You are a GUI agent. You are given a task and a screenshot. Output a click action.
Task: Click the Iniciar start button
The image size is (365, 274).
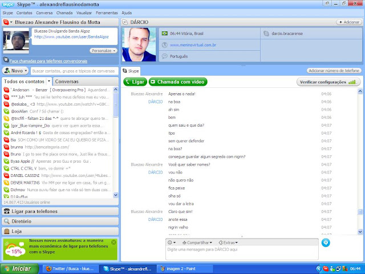(19, 269)
